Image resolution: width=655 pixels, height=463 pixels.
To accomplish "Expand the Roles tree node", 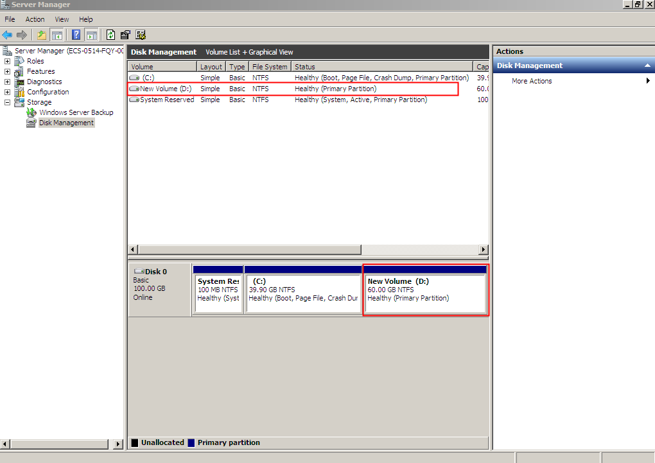I will (x=7, y=61).
